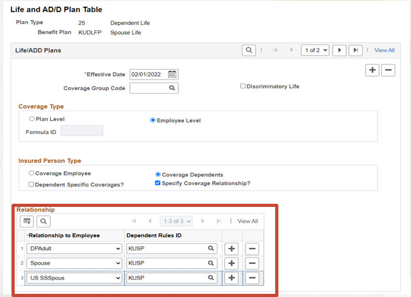Choose the Coverage Employee radio option
Viewport: 411px width, 297px height.
click(x=31, y=173)
